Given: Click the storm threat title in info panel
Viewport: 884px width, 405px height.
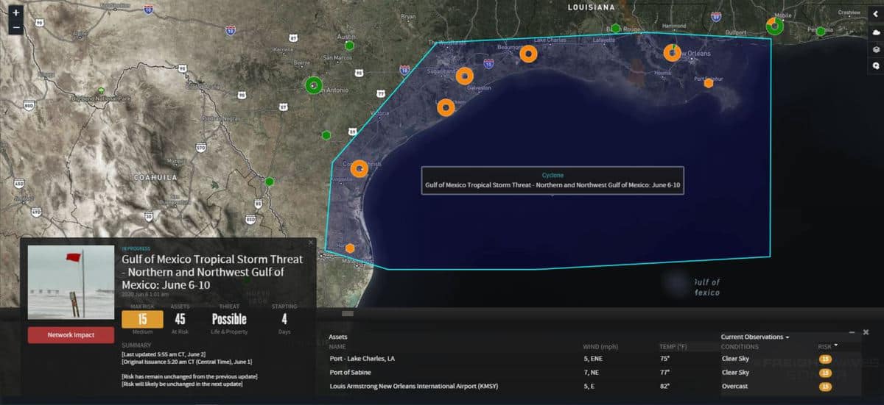Looking at the screenshot, I should pos(212,272).
